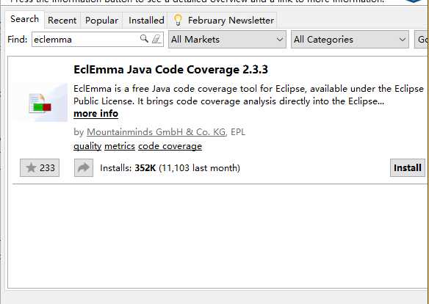Viewport: 429px width, 304px height.
Task: Click the Installs: 352K text
Action: [x=128, y=168]
